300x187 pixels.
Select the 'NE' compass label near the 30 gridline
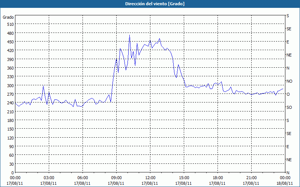coord(289,160)
